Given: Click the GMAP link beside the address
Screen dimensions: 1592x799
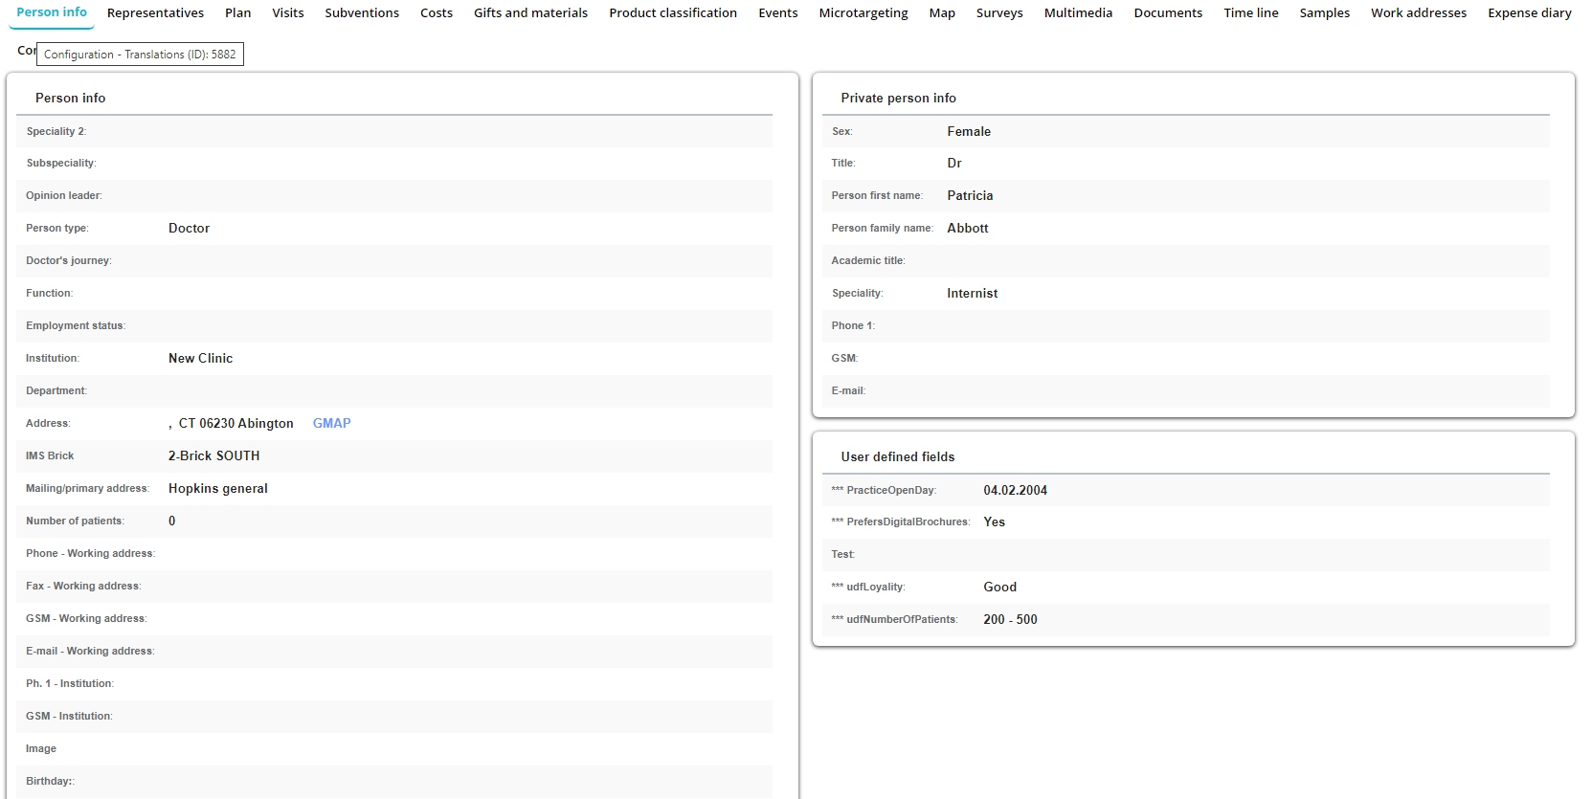Looking at the screenshot, I should (x=331, y=423).
